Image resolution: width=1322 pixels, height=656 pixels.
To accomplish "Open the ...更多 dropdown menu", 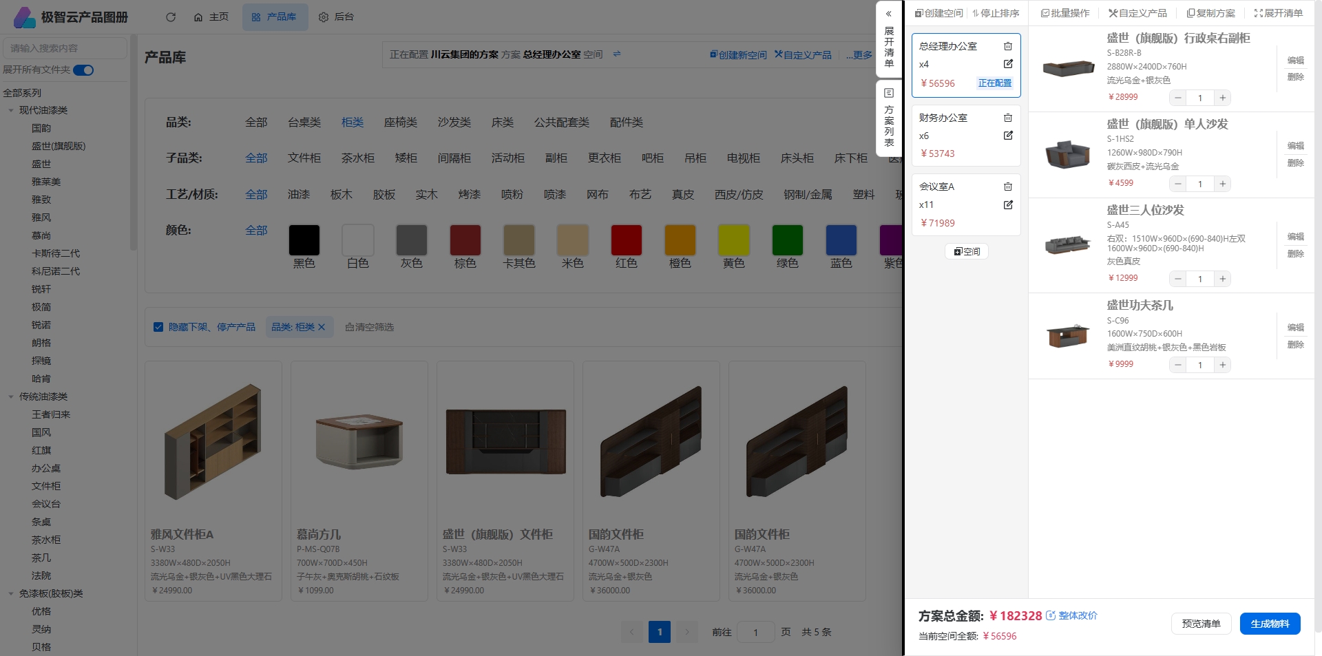I will tap(859, 55).
